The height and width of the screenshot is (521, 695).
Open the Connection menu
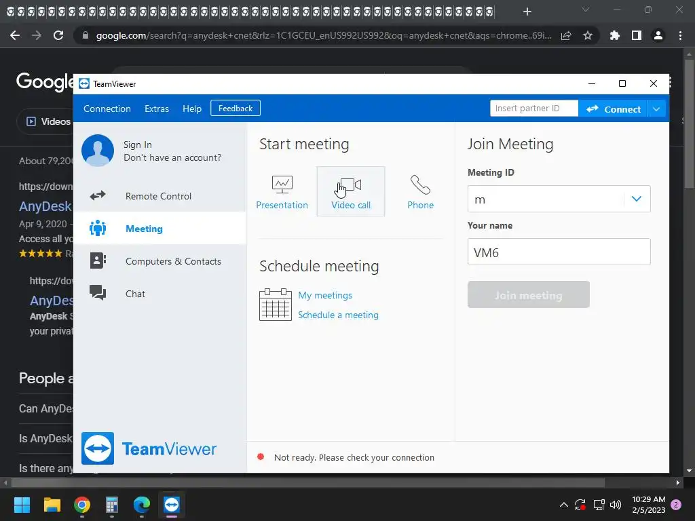click(x=107, y=109)
